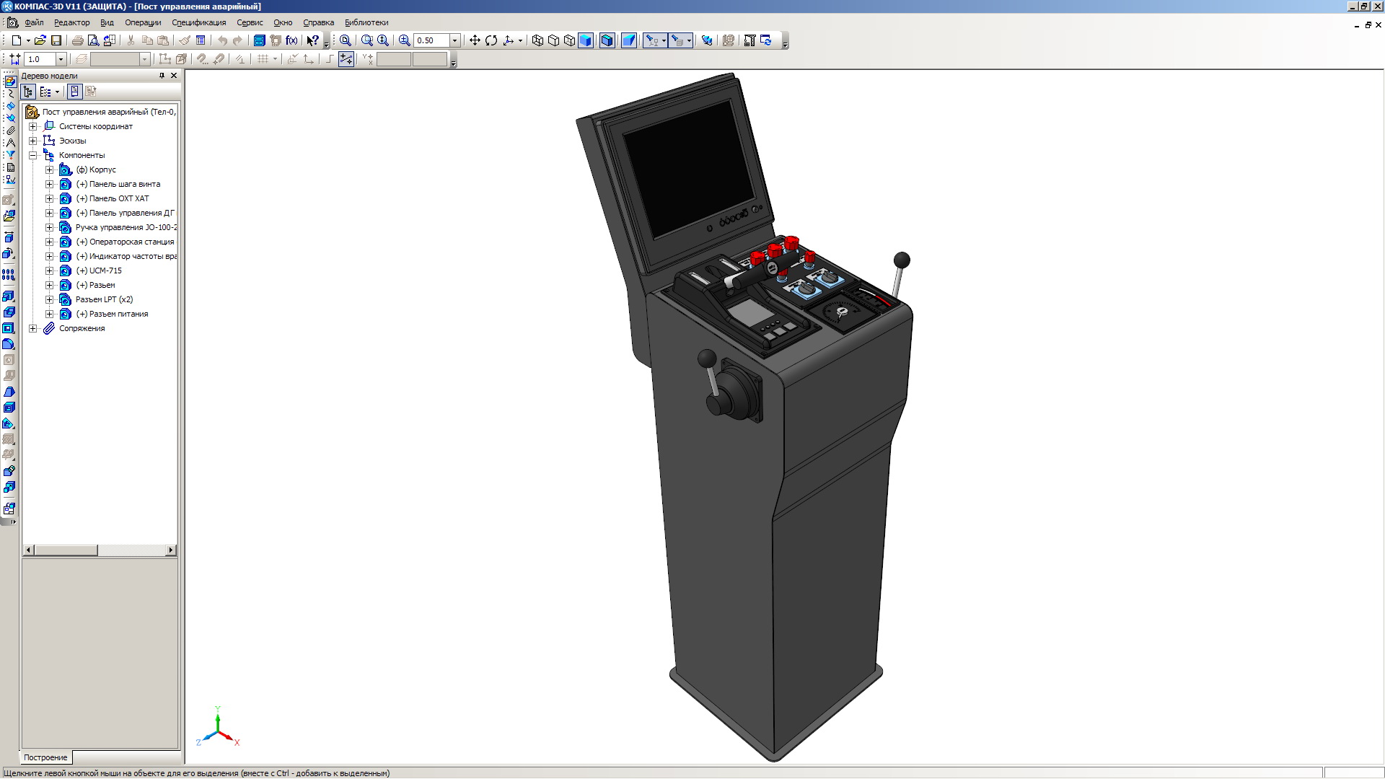Click the Open file icon
Image resolution: width=1385 pixels, height=779 pixels.
[x=40, y=40]
